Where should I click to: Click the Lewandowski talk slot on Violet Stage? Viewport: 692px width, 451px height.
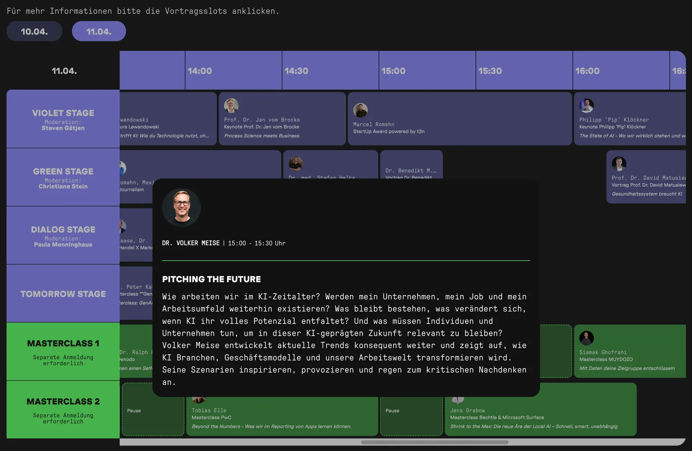168,118
